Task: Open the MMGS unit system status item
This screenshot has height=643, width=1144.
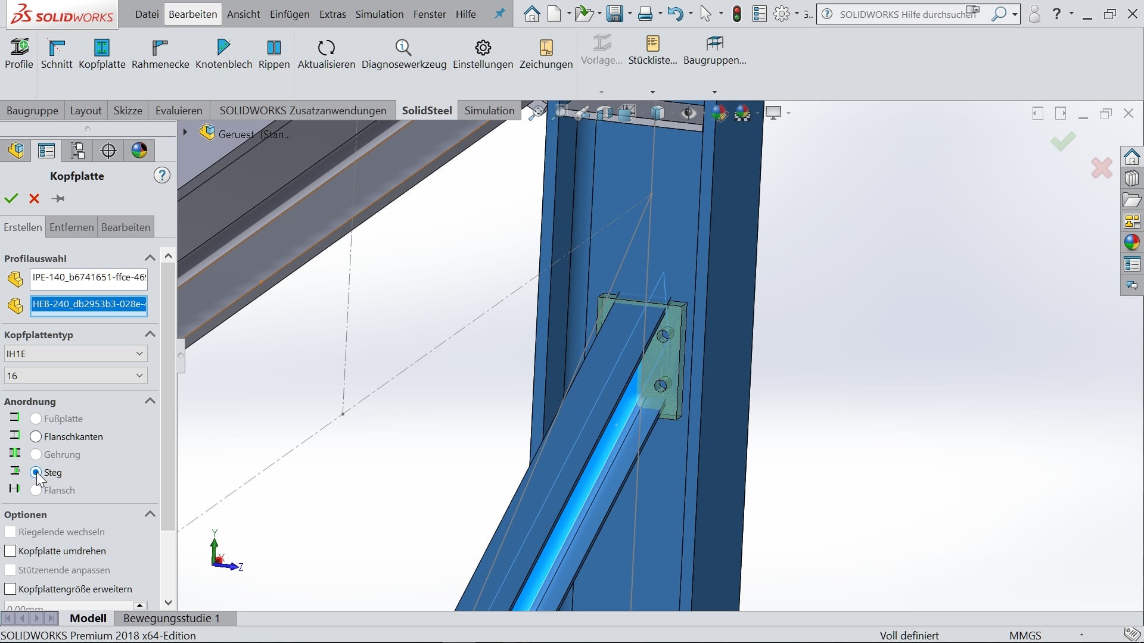Action: pos(1025,635)
